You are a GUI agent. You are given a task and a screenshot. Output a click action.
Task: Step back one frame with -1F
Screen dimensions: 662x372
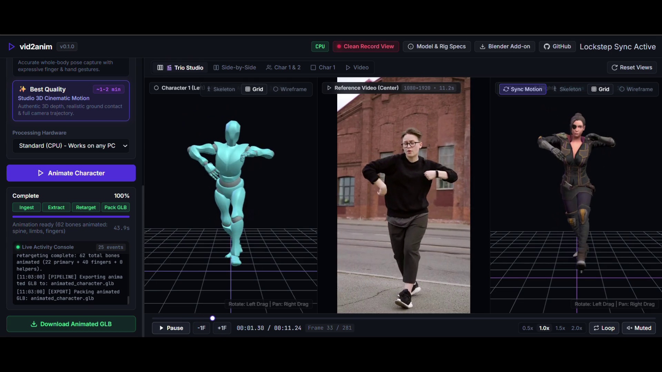click(x=201, y=328)
